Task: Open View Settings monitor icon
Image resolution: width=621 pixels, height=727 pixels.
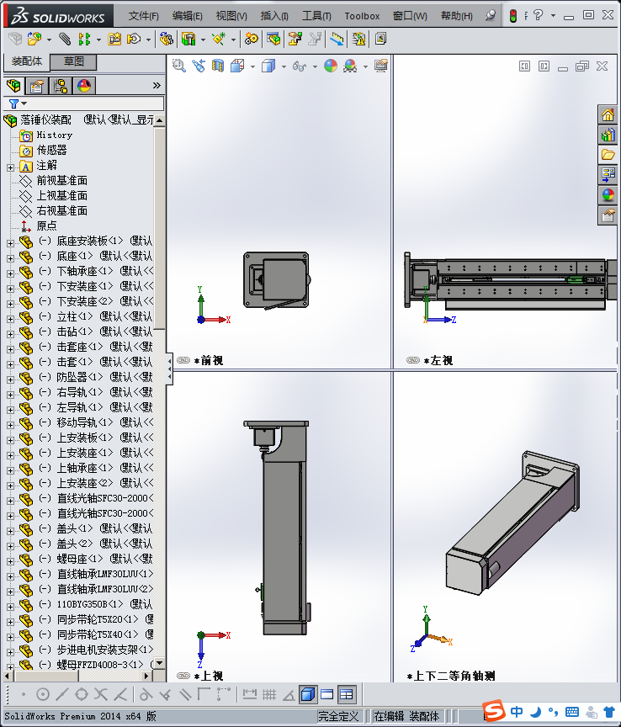Action: click(381, 66)
